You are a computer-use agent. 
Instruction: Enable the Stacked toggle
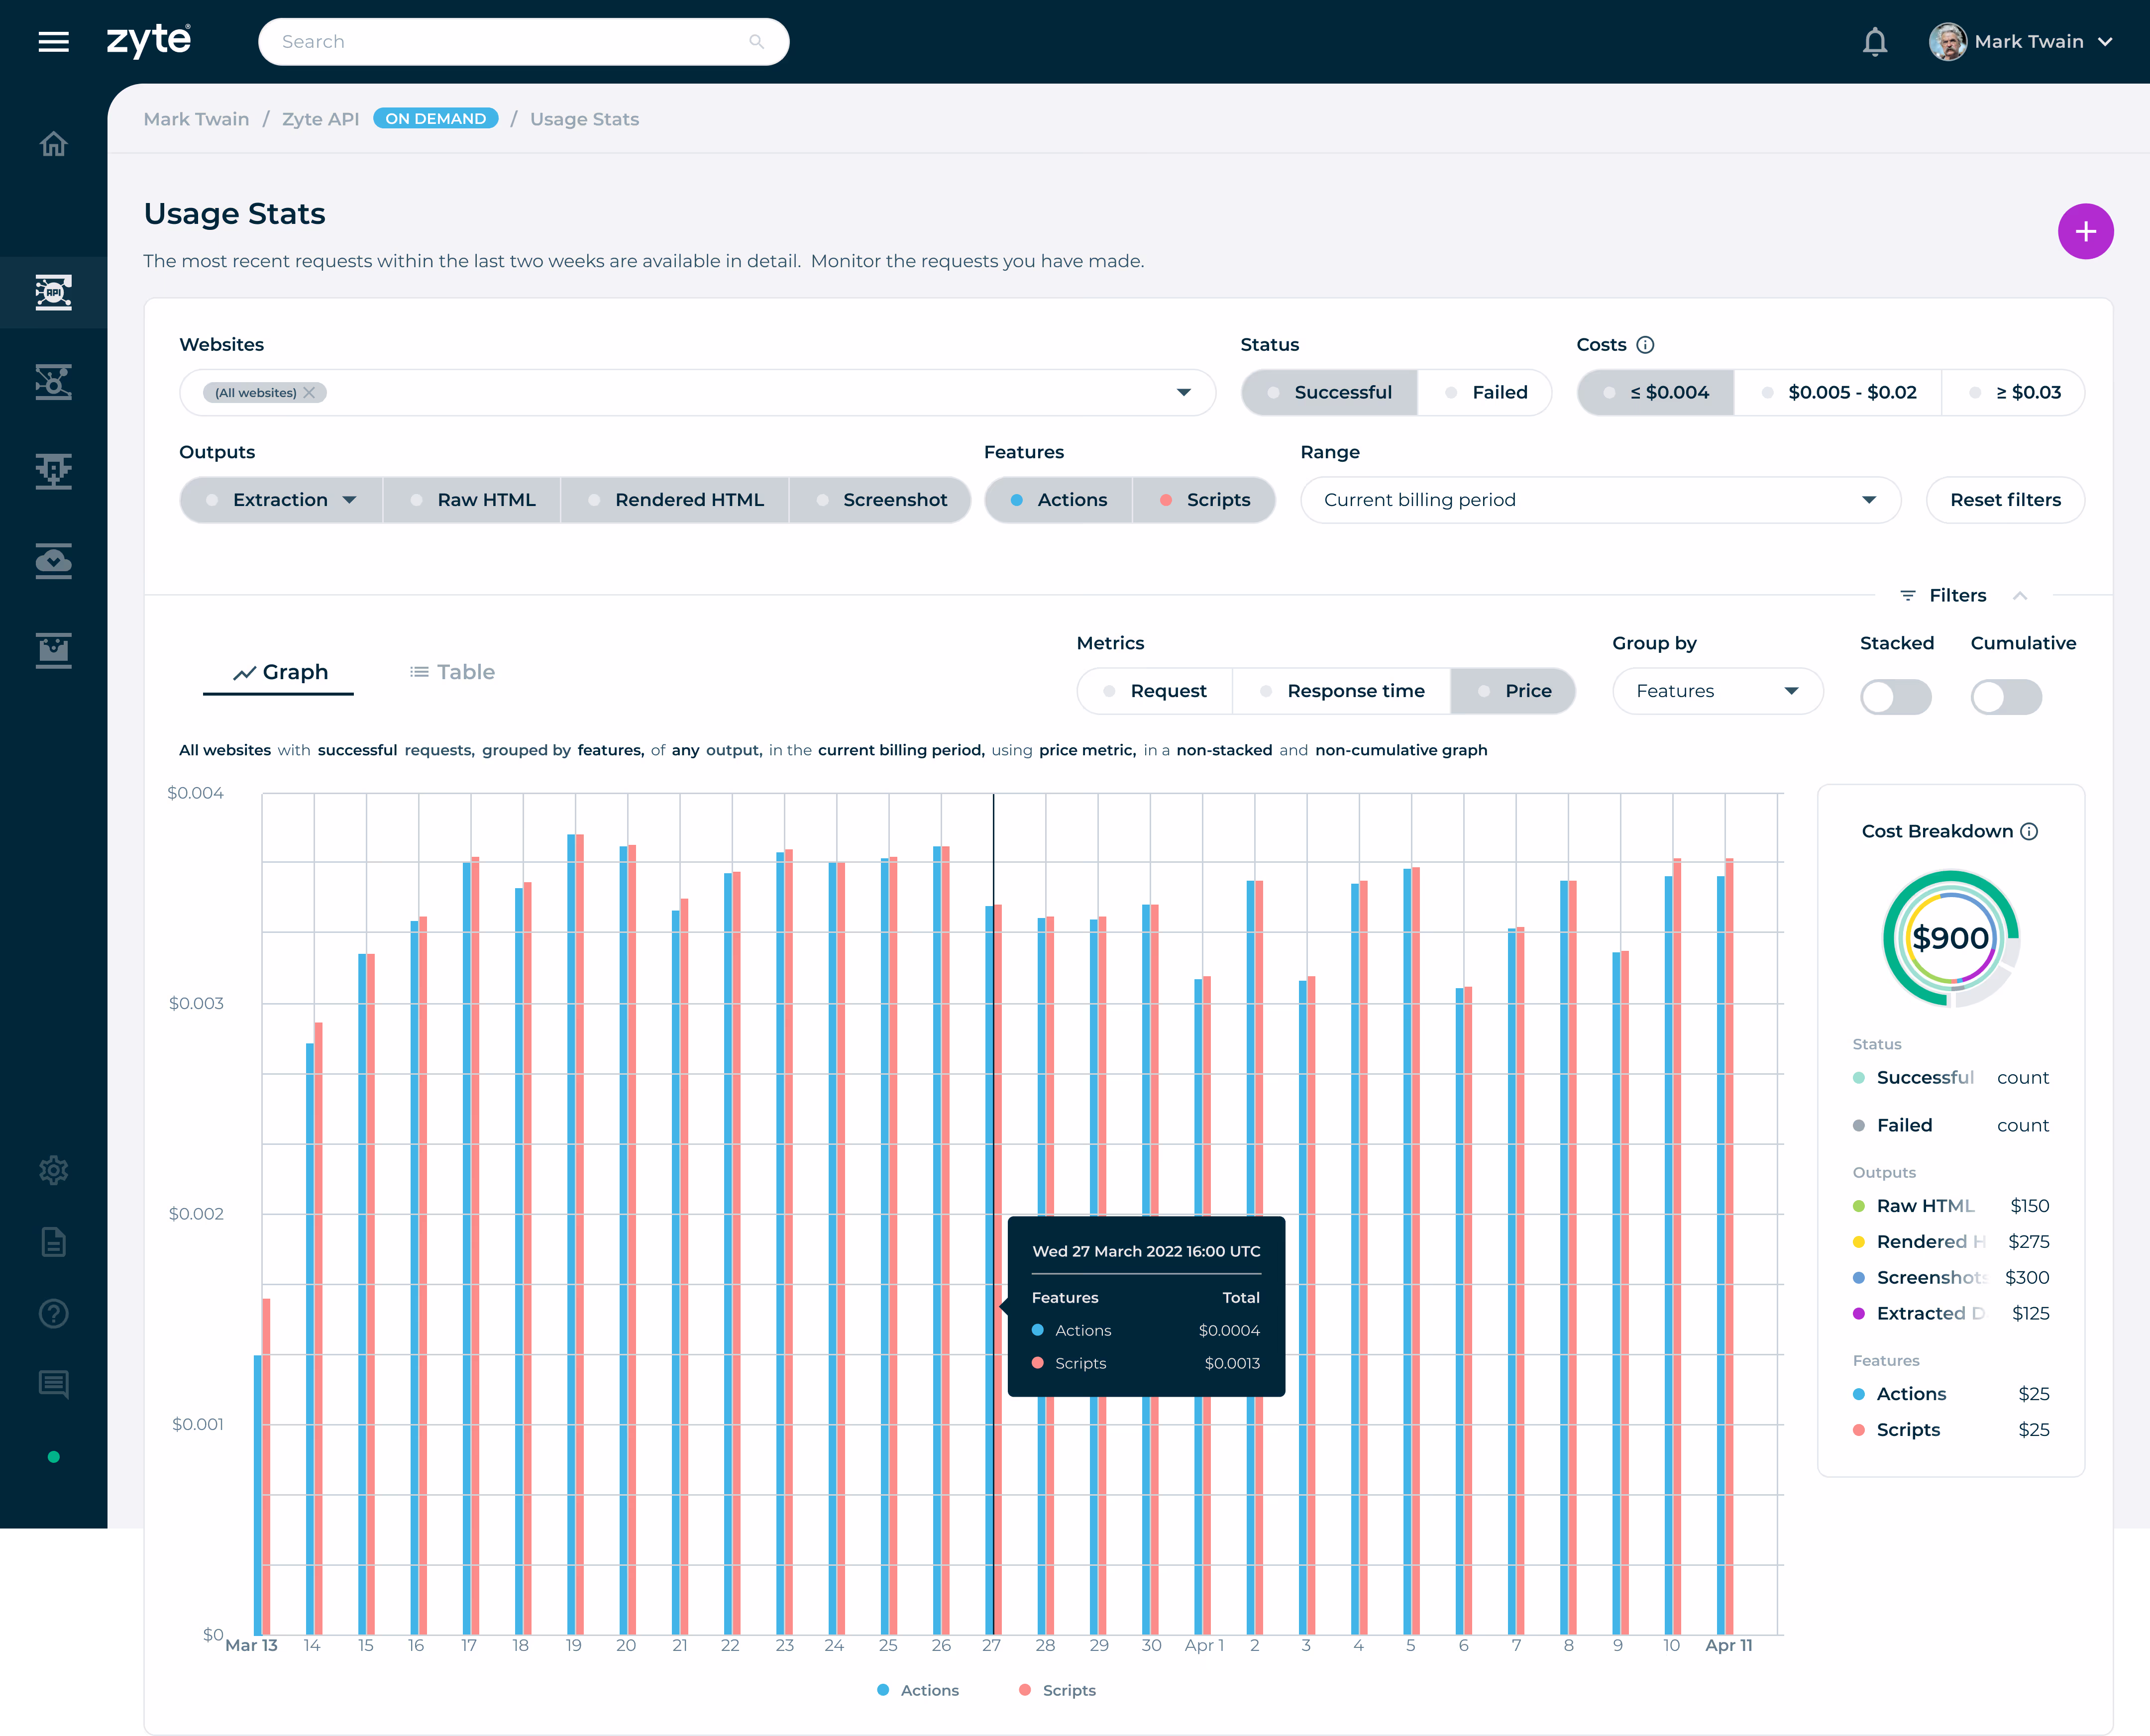(1895, 697)
